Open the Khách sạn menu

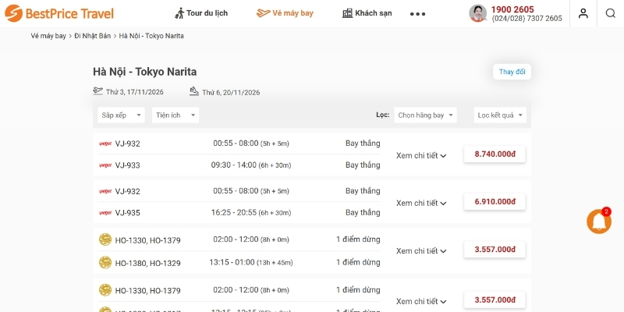pyautogui.click(x=367, y=13)
